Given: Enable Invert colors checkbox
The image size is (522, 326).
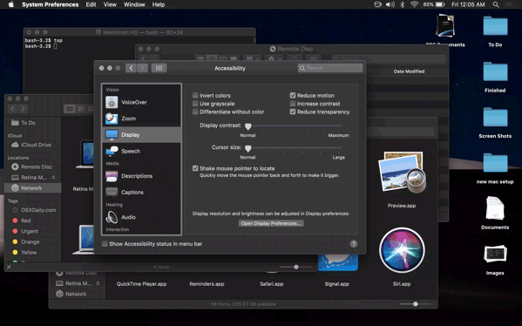Looking at the screenshot, I should tap(195, 95).
